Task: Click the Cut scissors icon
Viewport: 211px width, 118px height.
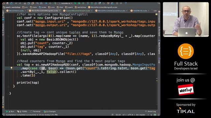Action: 25,3
